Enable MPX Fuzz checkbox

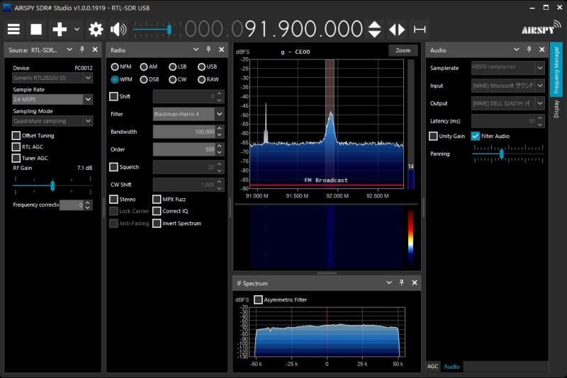[157, 200]
